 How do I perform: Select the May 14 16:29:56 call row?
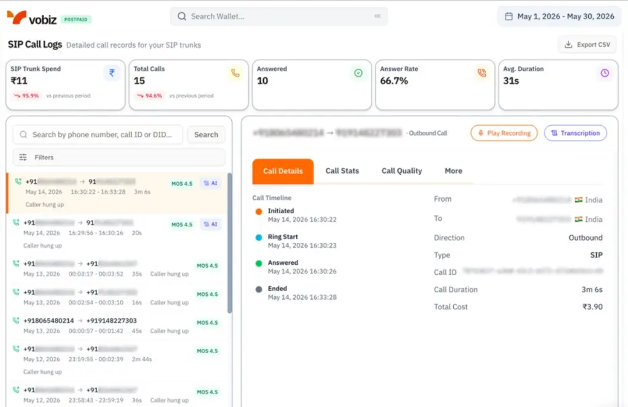[117, 234]
